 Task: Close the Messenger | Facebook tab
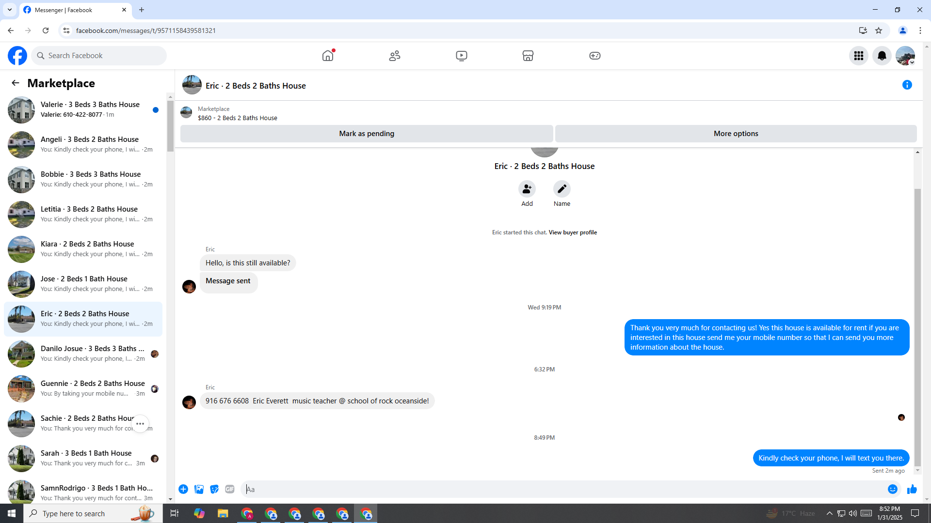pyautogui.click(x=124, y=10)
